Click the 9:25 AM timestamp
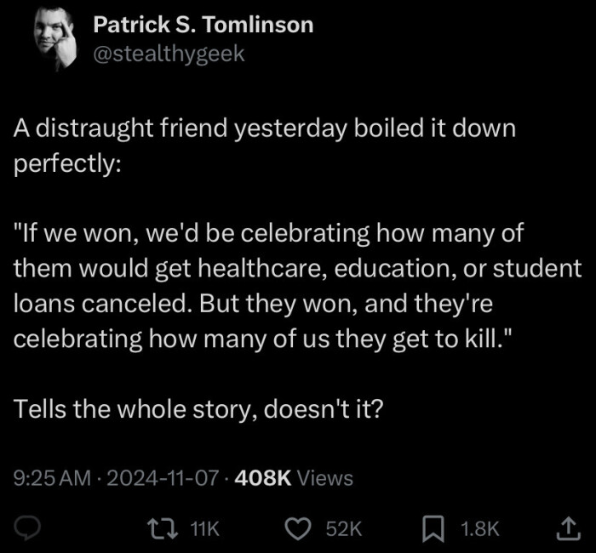This screenshot has height=553, width=596. [x=51, y=478]
